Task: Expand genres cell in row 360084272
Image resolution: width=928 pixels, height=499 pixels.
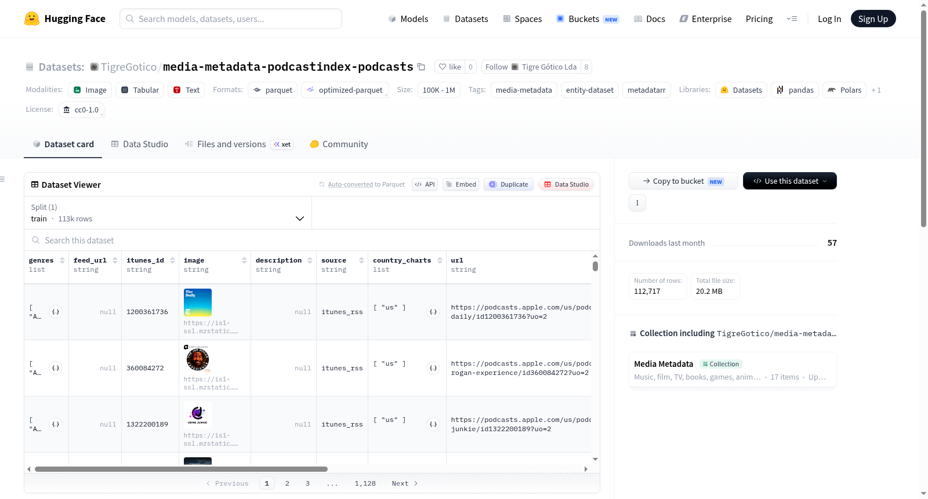Action: point(56,368)
